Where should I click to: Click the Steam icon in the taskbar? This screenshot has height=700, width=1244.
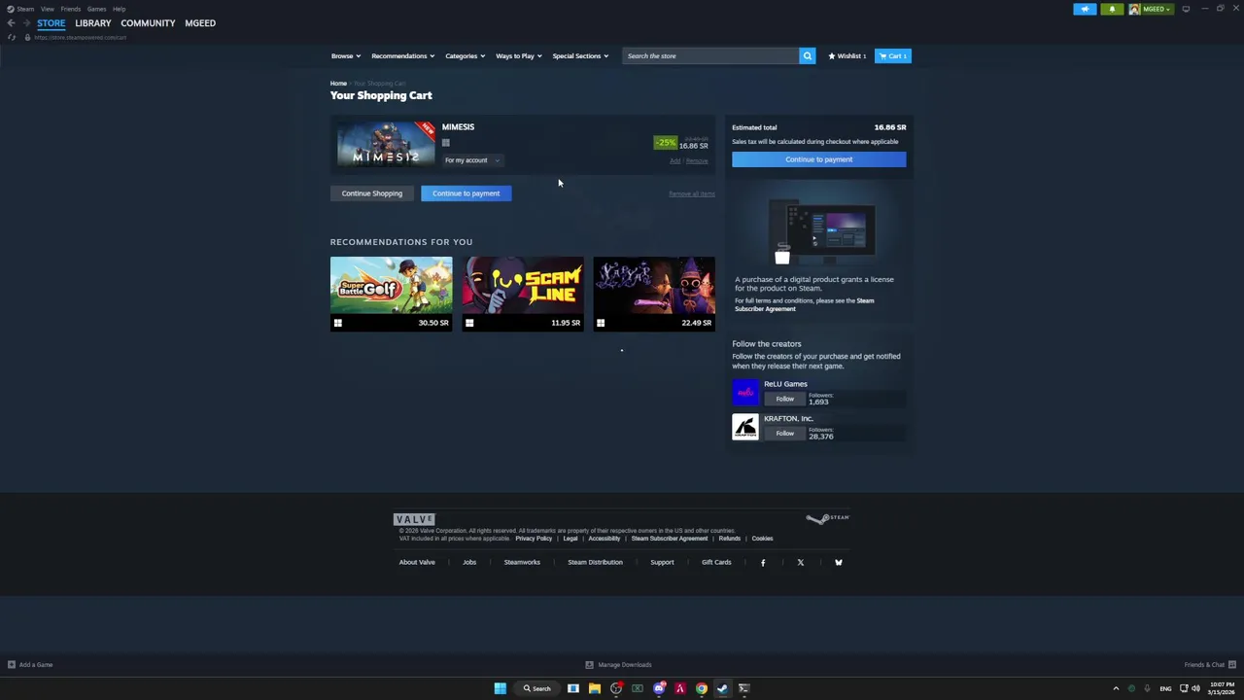click(722, 688)
